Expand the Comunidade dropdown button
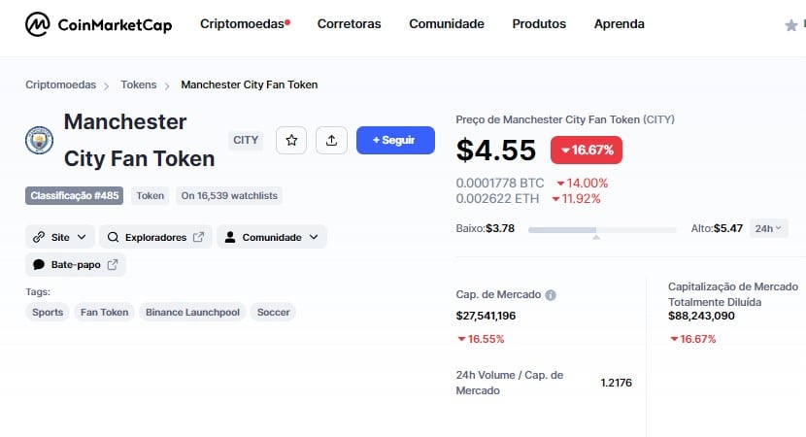 click(x=272, y=237)
